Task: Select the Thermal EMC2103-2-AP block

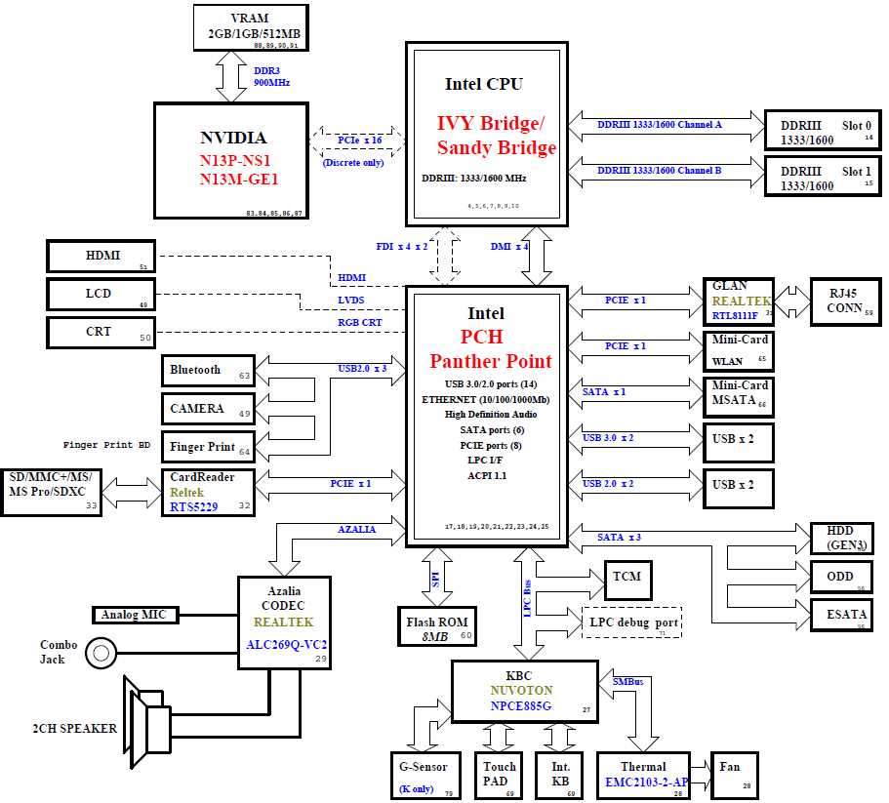Action: click(643, 776)
